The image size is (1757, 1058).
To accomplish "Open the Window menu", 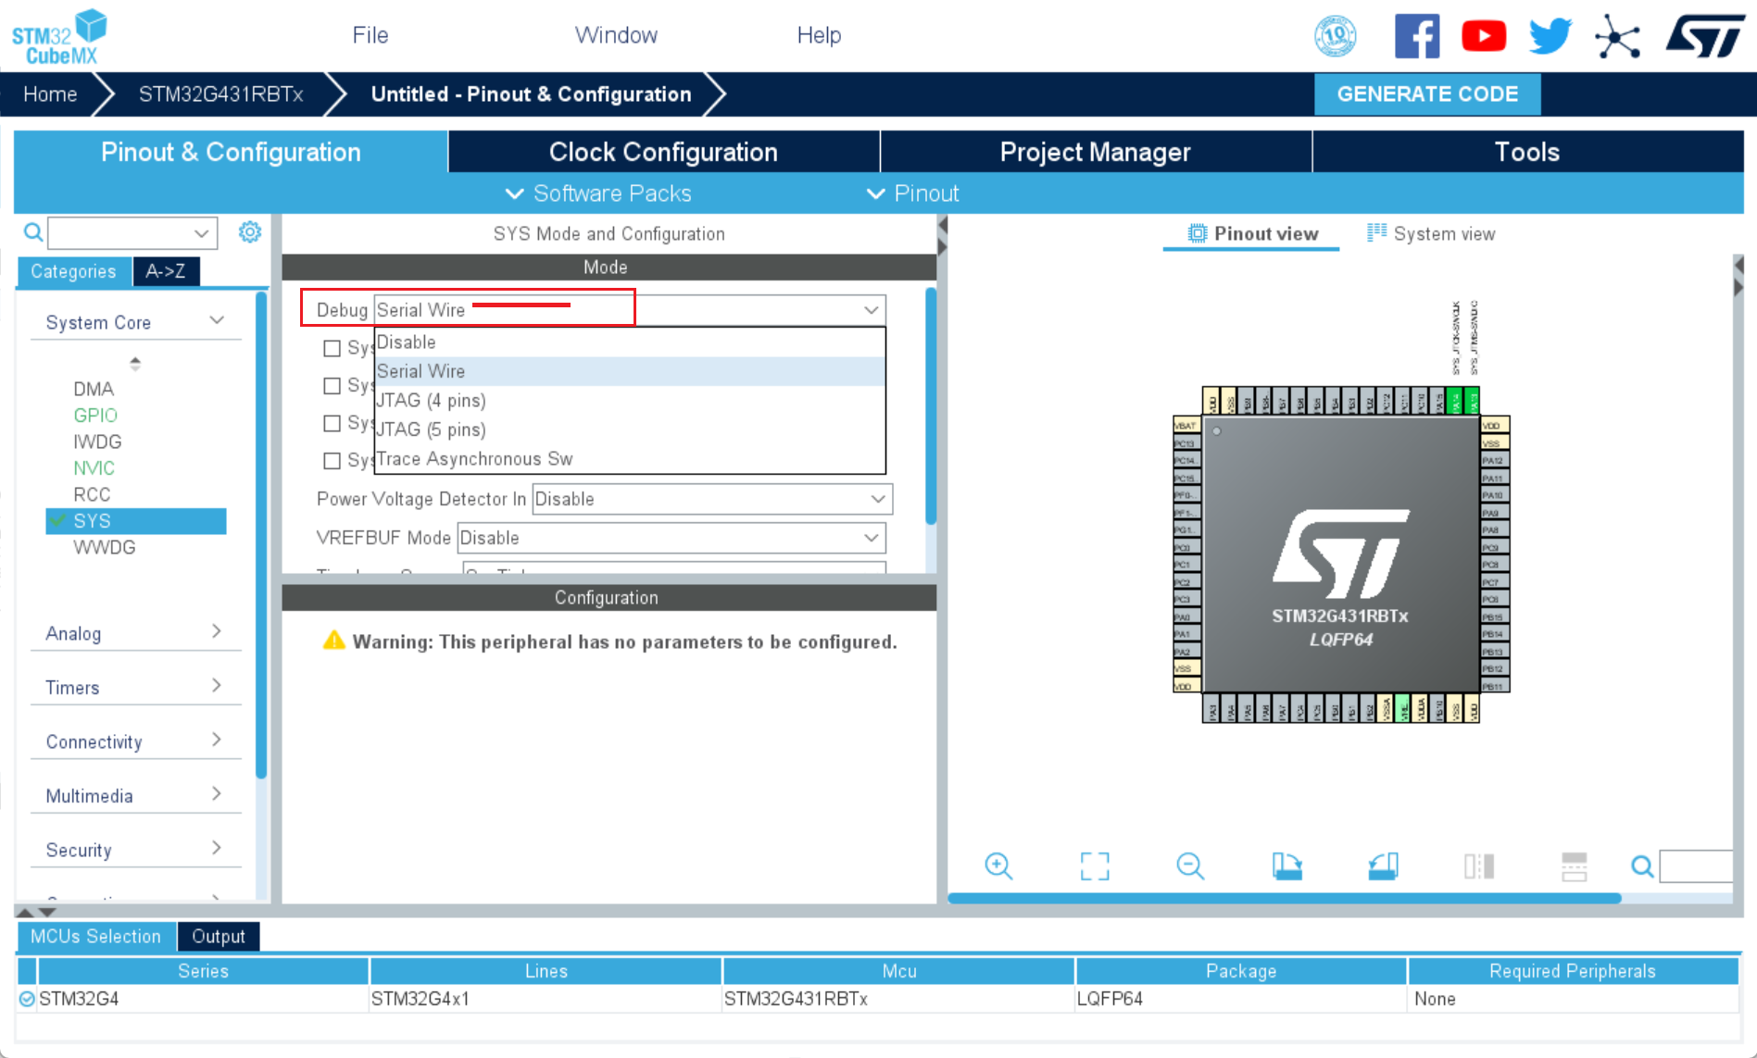I will point(616,35).
